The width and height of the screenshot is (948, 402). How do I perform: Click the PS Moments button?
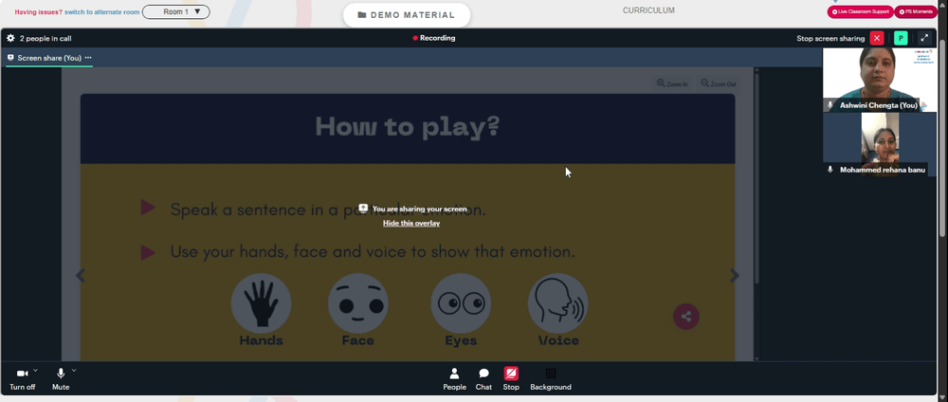pyautogui.click(x=917, y=12)
